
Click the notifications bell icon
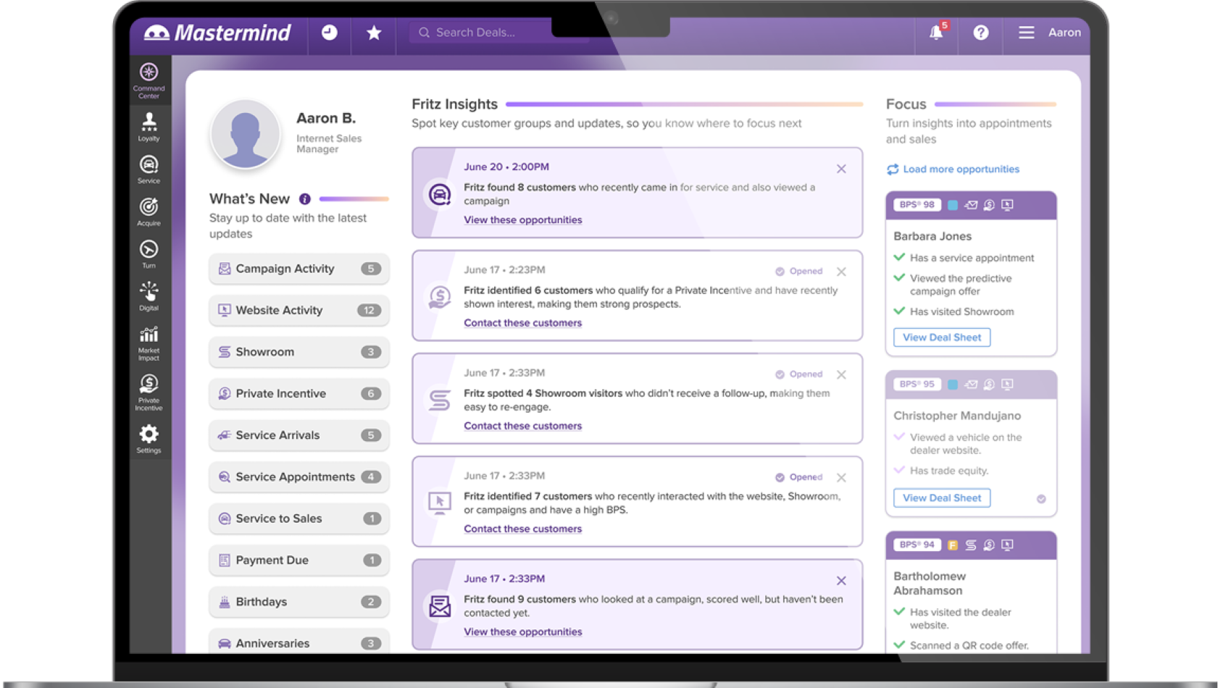click(936, 33)
